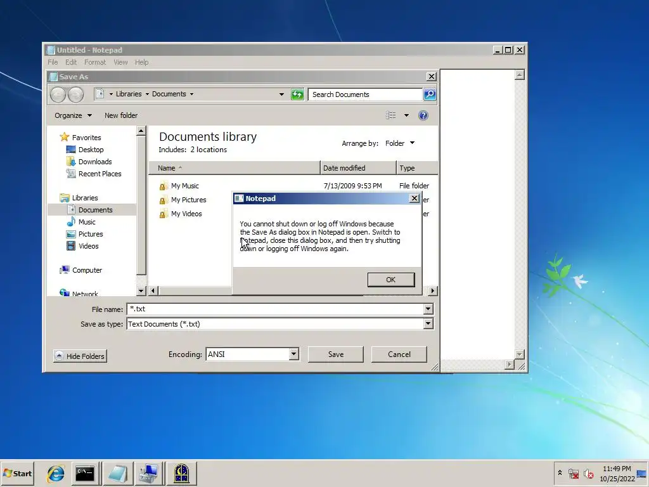The height and width of the screenshot is (487, 649).
Task: Open the File name dropdown arrow
Action: pos(428,309)
